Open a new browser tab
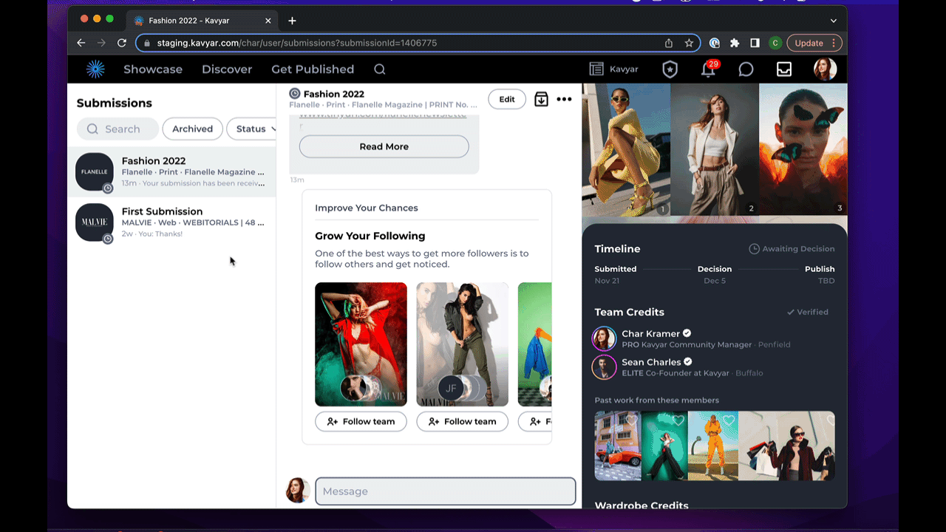 (292, 21)
